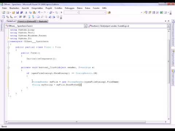Click the Redo toolbar icon
The image size is (175, 131).
45,12
